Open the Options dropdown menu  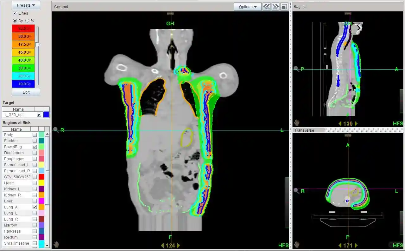pos(248,7)
